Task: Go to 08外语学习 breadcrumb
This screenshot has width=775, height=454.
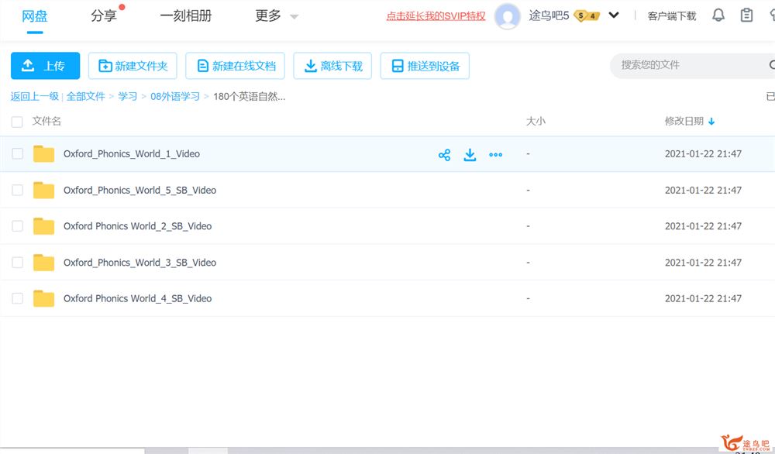Action: (175, 96)
